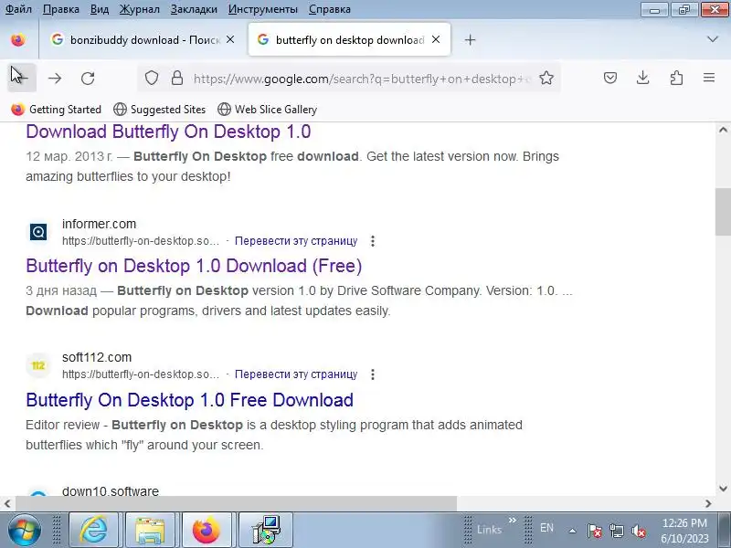
Task: Click the soft112.com site favicon
Action: (x=38, y=365)
